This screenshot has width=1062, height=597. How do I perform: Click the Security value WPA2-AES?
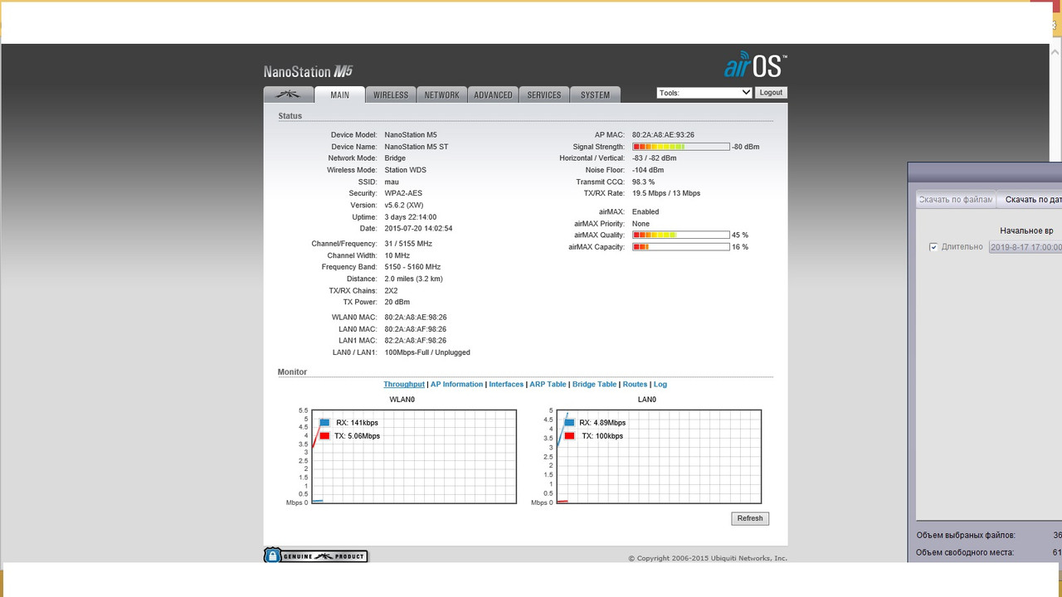tap(403, 193)
